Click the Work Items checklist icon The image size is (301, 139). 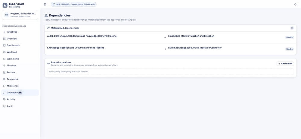pos(5,59)
